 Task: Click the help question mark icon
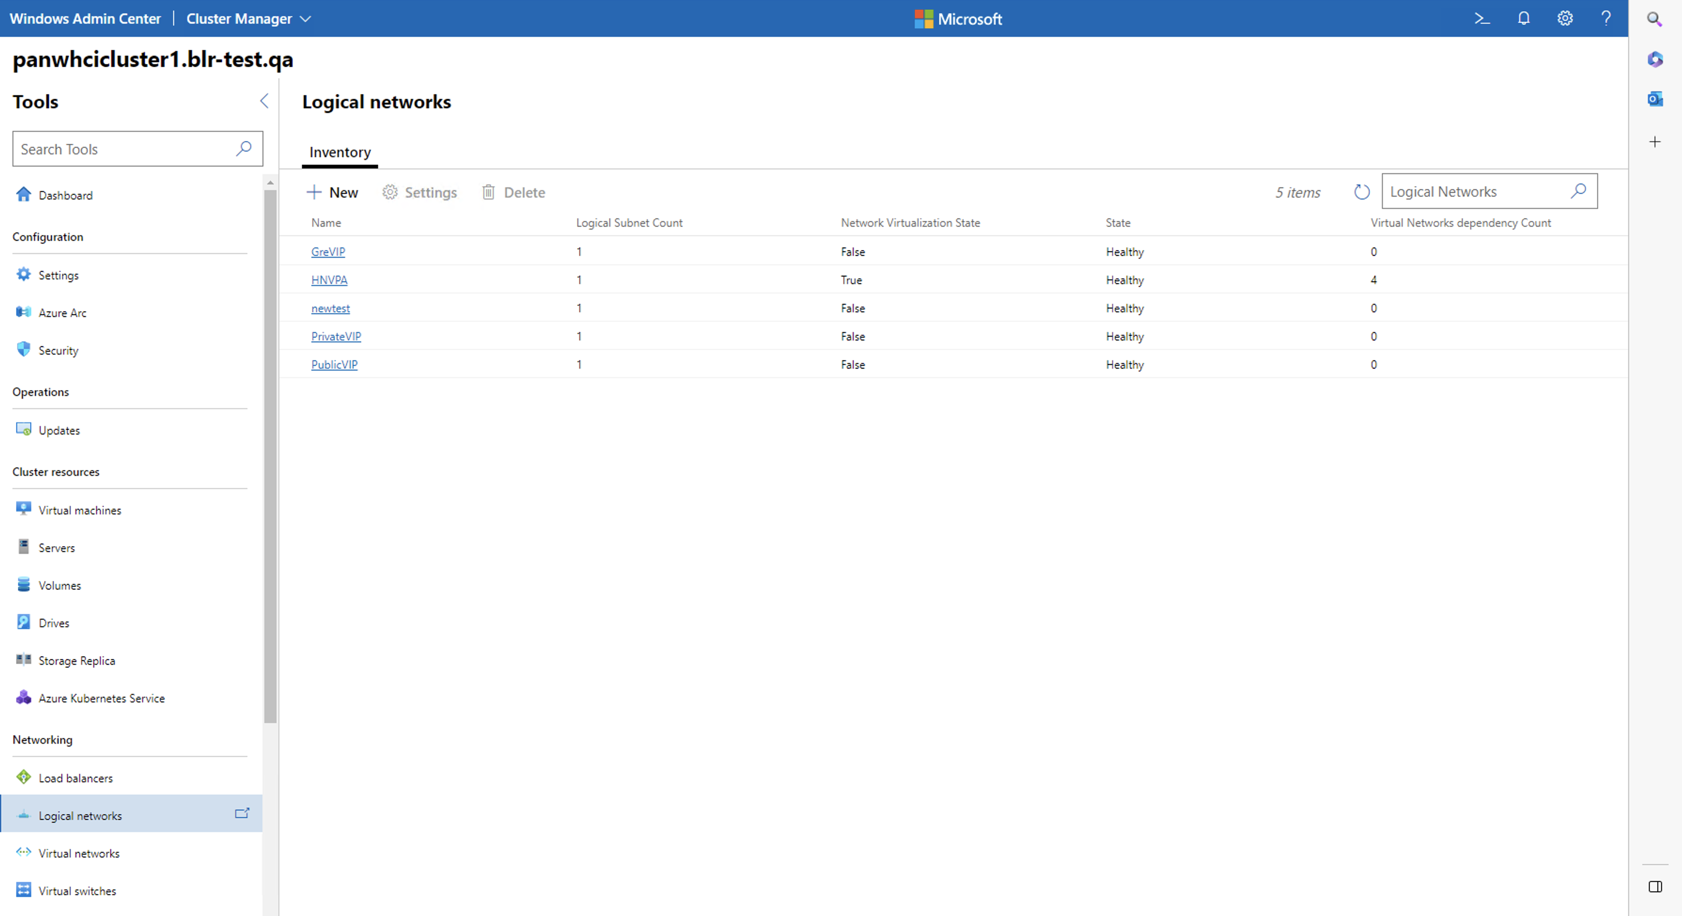pos(1605,18)
